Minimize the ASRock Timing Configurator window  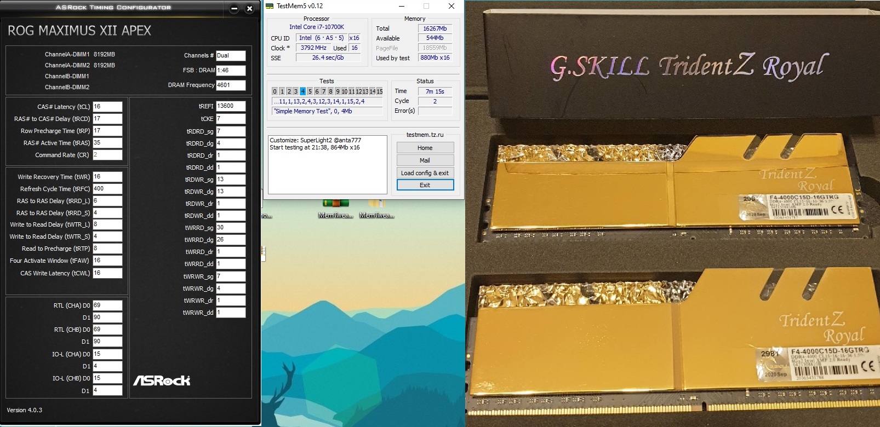235,8
